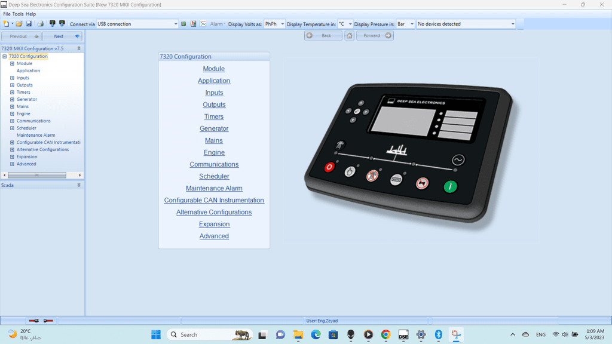Screen dimensions: 612x344
Task: Open File Explorer from the taskbar
Action: (x=298, y=334)
